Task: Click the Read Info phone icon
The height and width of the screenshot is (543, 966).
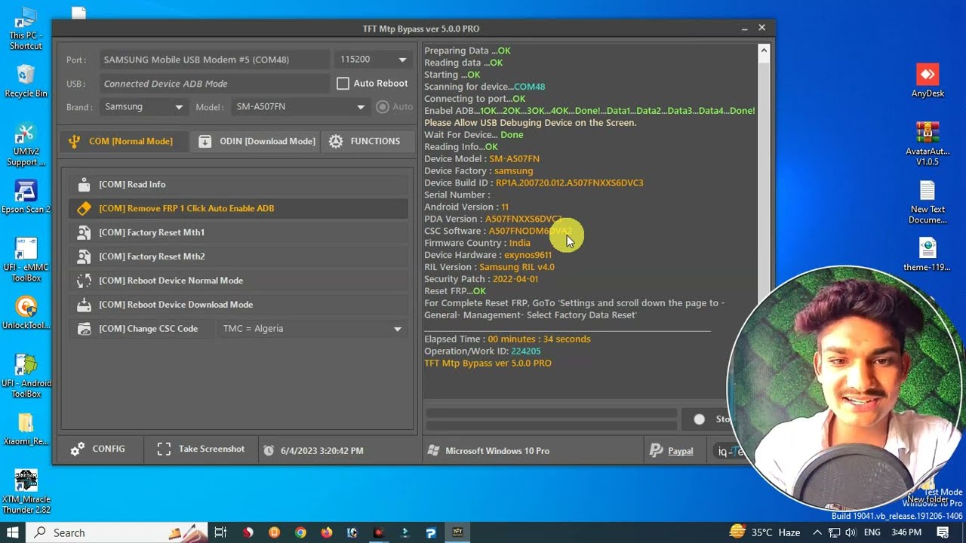Action: (85, 184)
